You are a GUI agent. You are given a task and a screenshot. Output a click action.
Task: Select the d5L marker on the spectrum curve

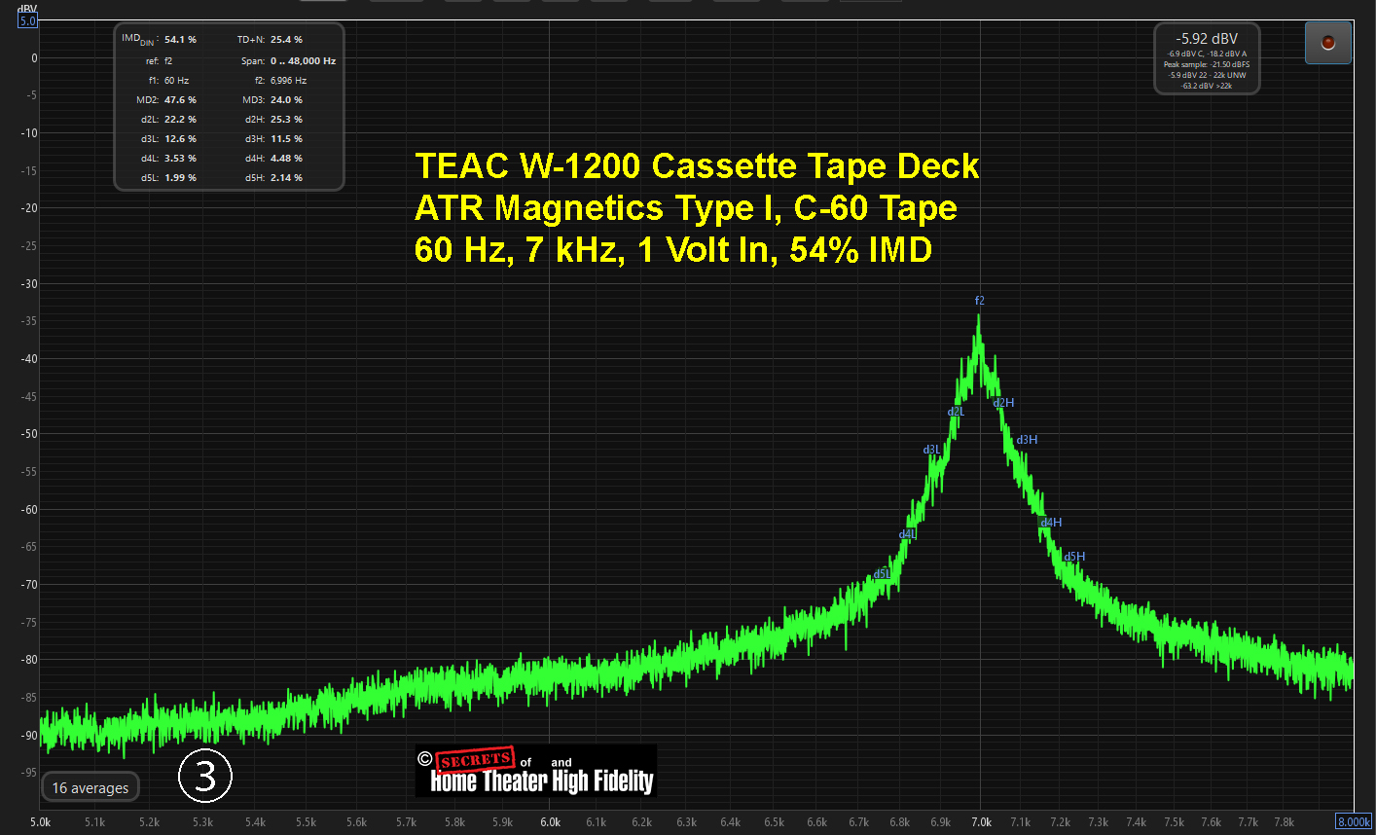(x=882, y=574)
